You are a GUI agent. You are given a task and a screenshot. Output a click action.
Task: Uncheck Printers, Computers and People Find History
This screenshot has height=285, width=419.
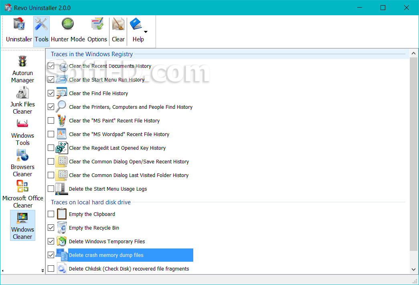click(x=51, y=107)
